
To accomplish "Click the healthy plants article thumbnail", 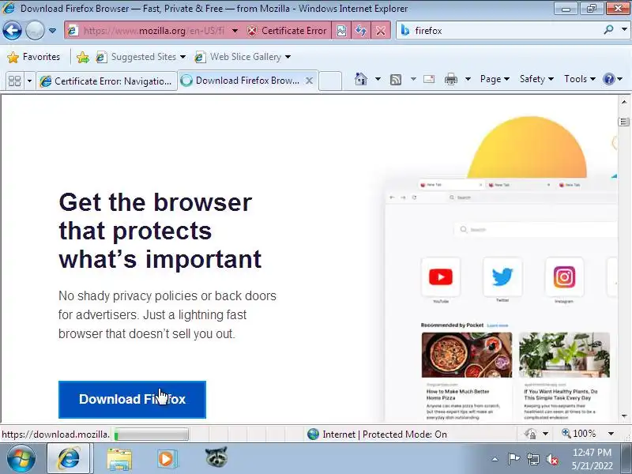I will click(x=564, y=355).
